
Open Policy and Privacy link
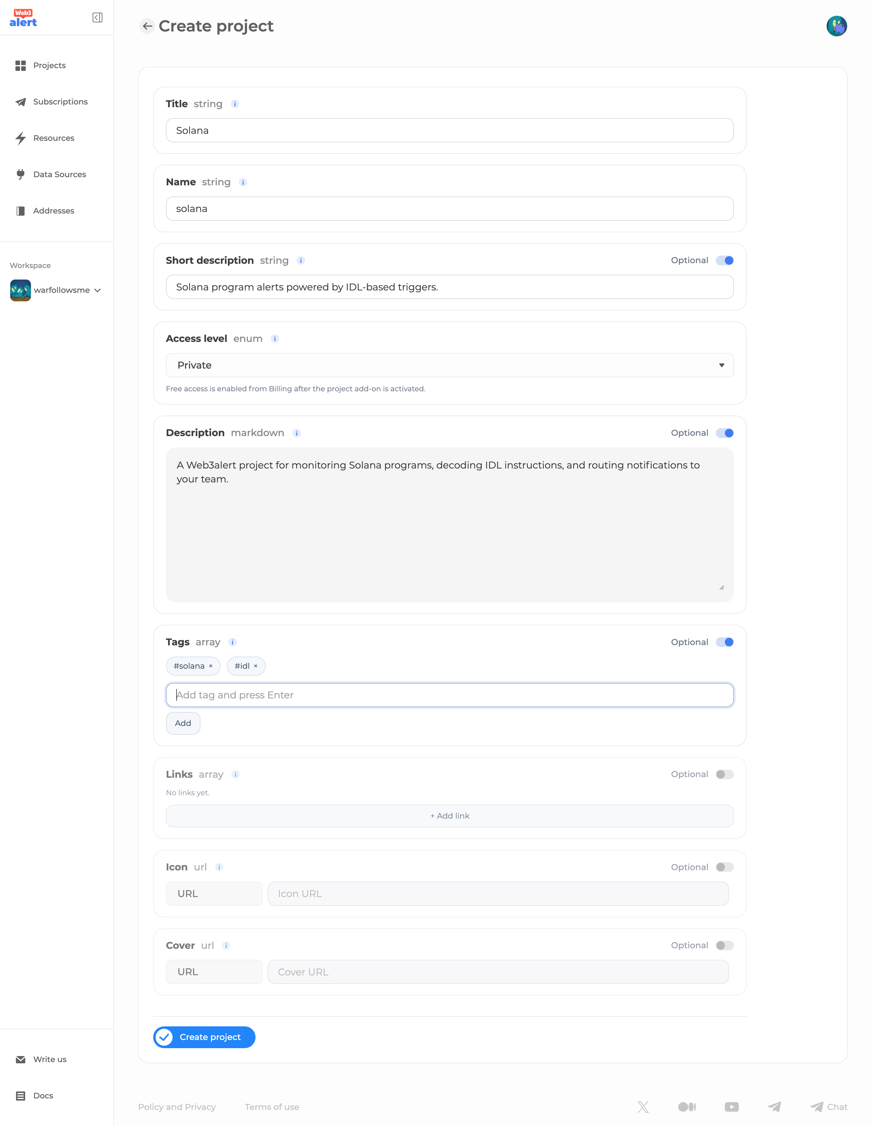(x=177, y=1107)
